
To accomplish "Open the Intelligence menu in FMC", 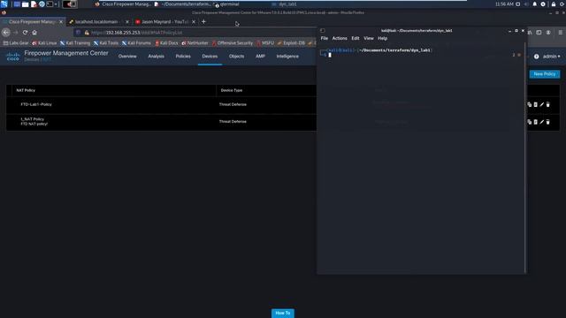I will pos(287,57).
